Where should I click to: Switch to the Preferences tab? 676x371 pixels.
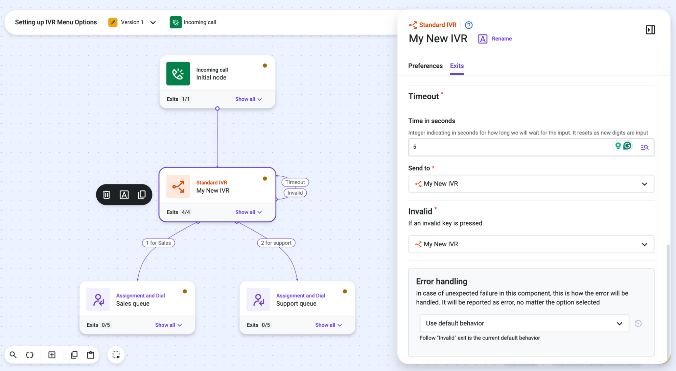click(425, 66)
